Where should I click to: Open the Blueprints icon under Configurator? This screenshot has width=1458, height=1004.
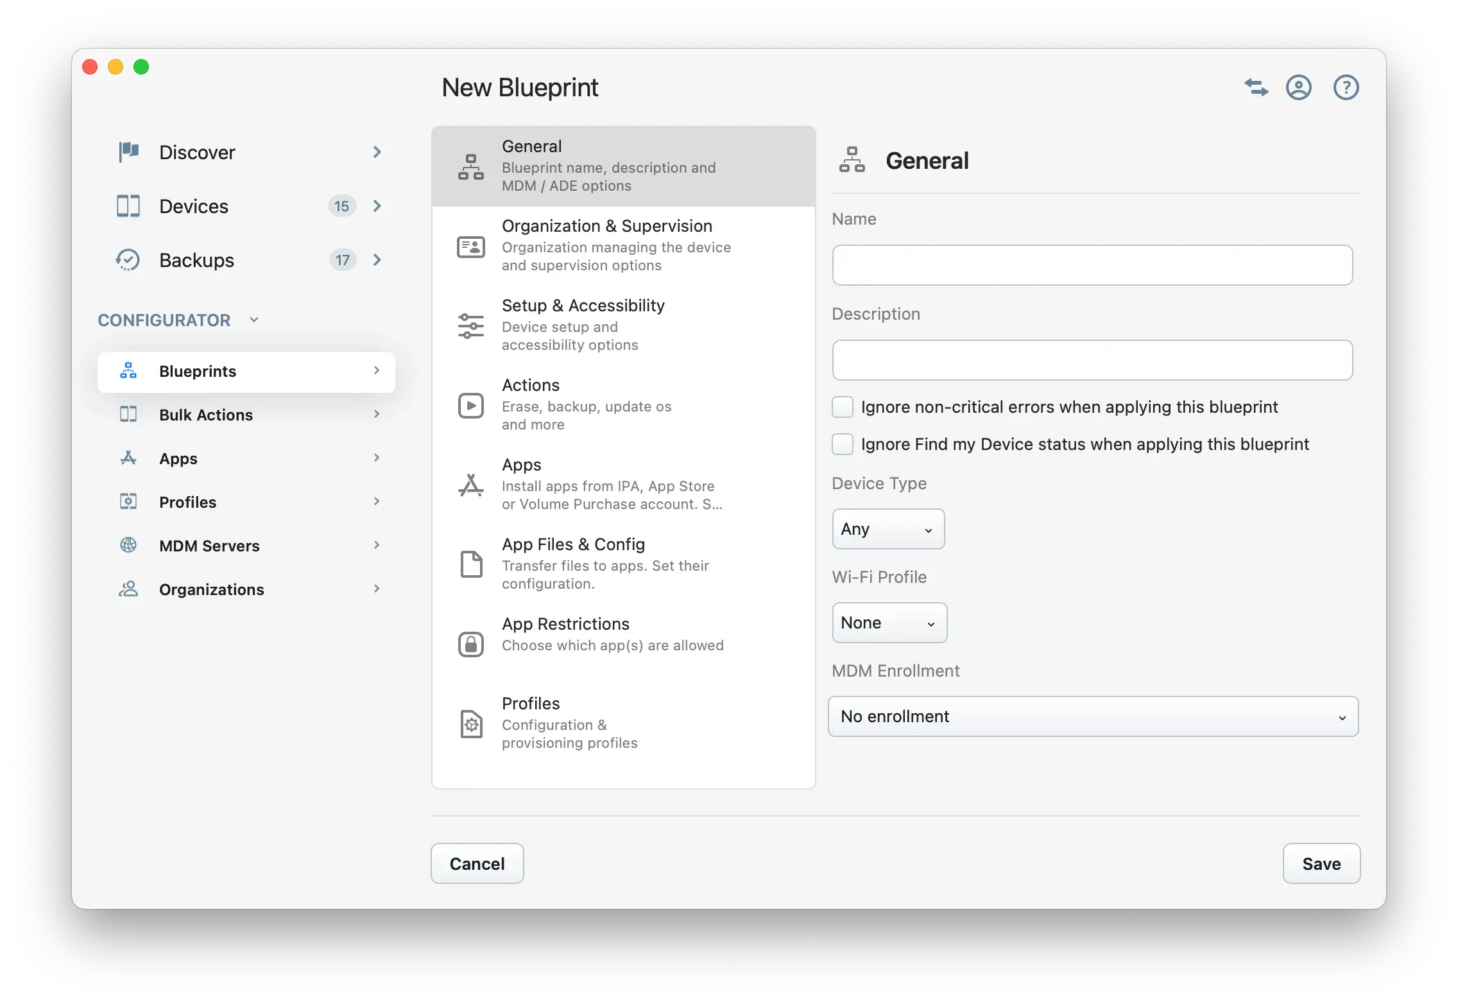128,371
